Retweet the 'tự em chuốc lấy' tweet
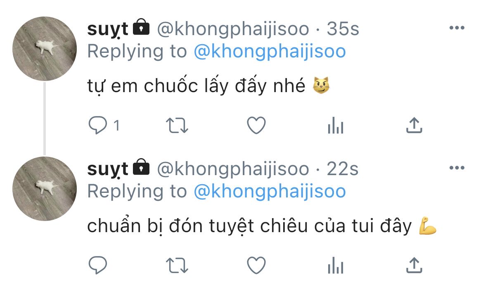Image resolution: width=483 pixels, height=285 pixels. click(177, 126)
